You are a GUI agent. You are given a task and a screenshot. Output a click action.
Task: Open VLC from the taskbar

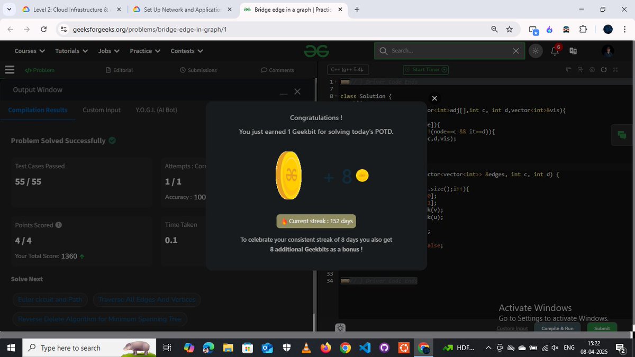click(x=306, y=347)
